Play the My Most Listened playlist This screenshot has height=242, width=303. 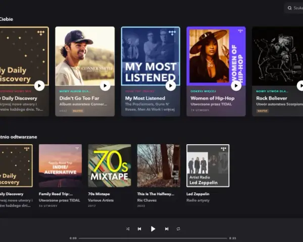(x=171, y=86)
